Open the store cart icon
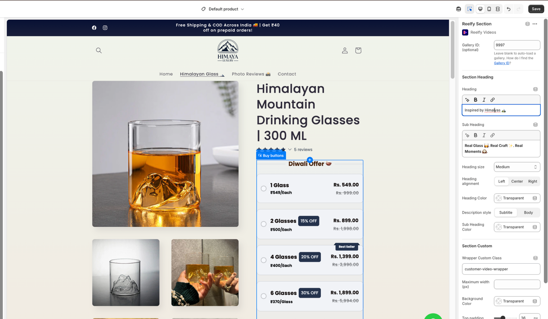Image resolution: width=548 pixels, height=319 pixels. point(358,50)
